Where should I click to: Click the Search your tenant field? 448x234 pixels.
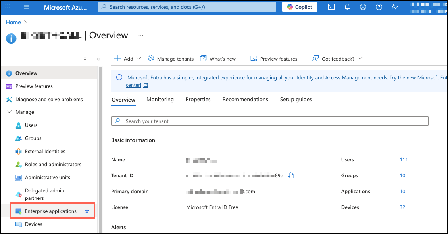pos(270,121)
